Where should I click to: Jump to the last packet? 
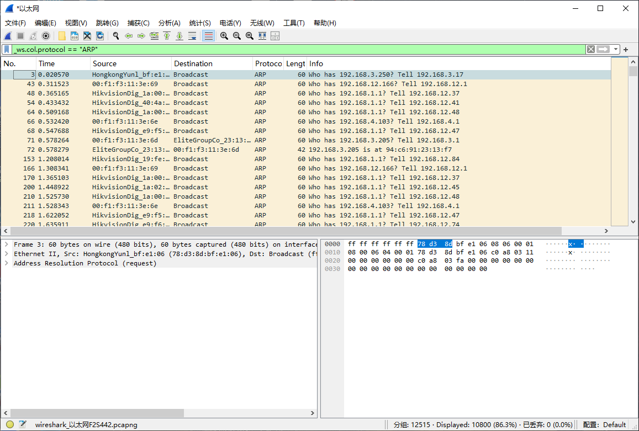pyautogui.click(x=179, y=36)
